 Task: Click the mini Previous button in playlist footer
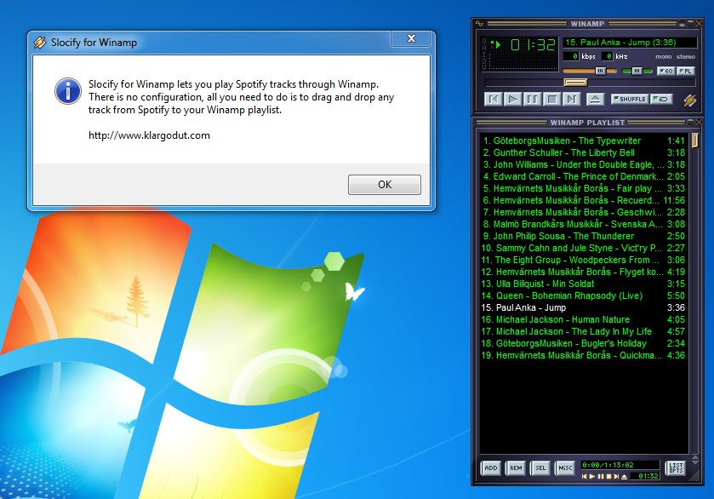point(585,477)
